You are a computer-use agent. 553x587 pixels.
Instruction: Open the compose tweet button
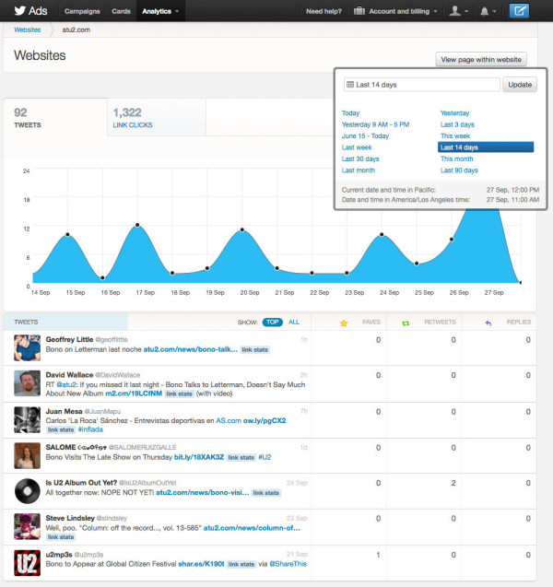(519, 11)
